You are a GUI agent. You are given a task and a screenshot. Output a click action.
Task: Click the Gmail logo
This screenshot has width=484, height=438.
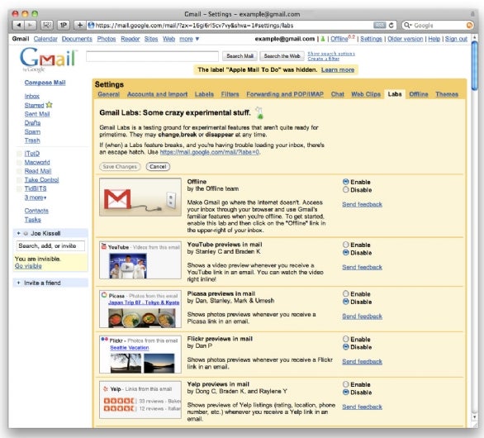click(x=48, y=60)
